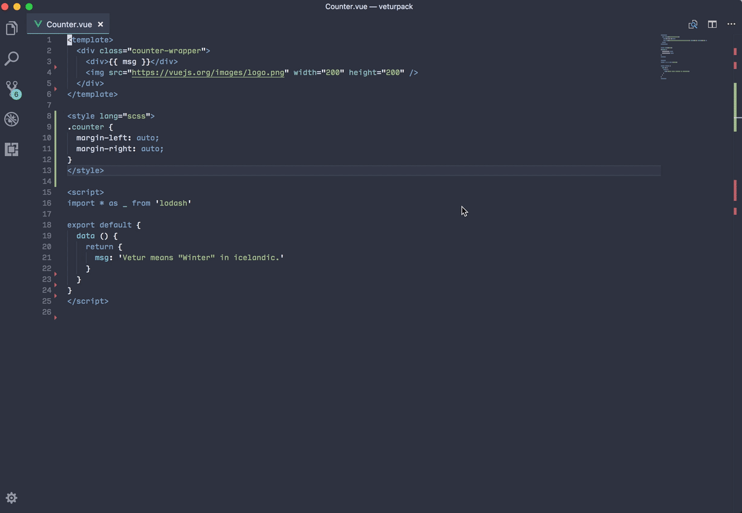This screenshot has height=513, width=742.
Task: Open the Debug panel
Action: 11,119
